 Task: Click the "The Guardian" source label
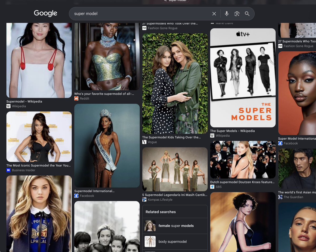pyautogui.click(x=293, y=197)
